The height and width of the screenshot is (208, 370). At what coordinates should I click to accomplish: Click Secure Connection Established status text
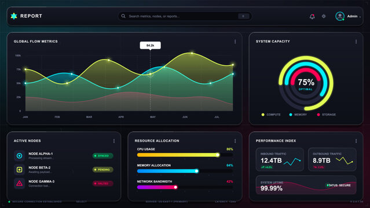click(x=37, y=202)
